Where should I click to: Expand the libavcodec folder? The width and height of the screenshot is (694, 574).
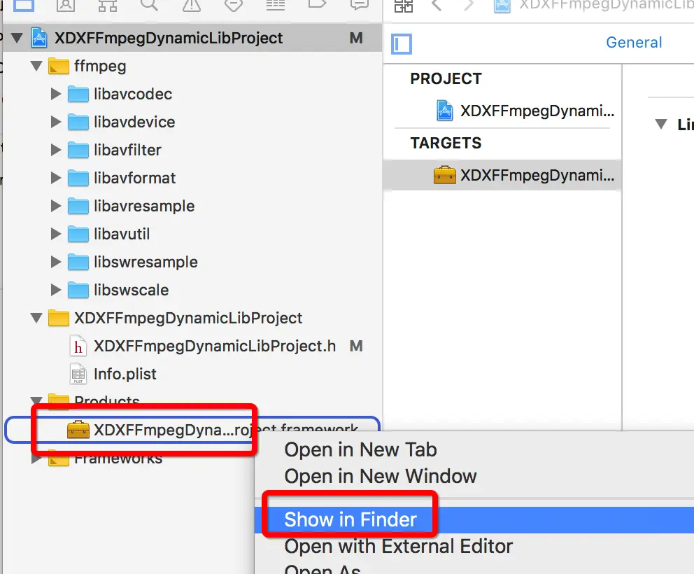[x=56, y=94]
